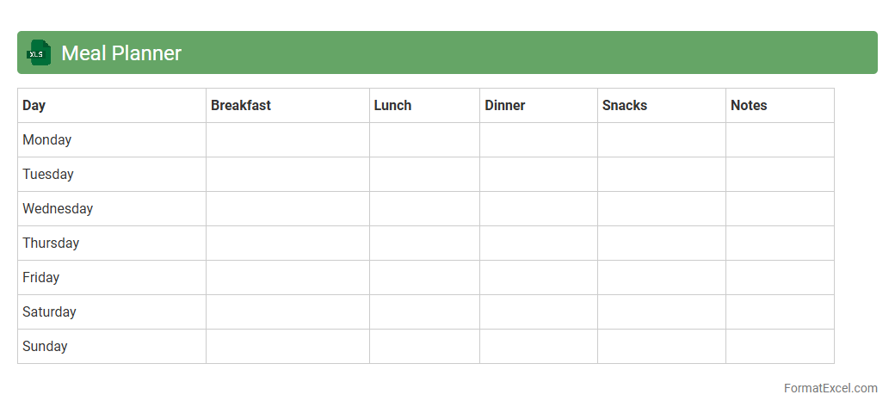Screen dimensions: 895x413
Task: Click the XLS file icon in header
Action: coord(39,52)
